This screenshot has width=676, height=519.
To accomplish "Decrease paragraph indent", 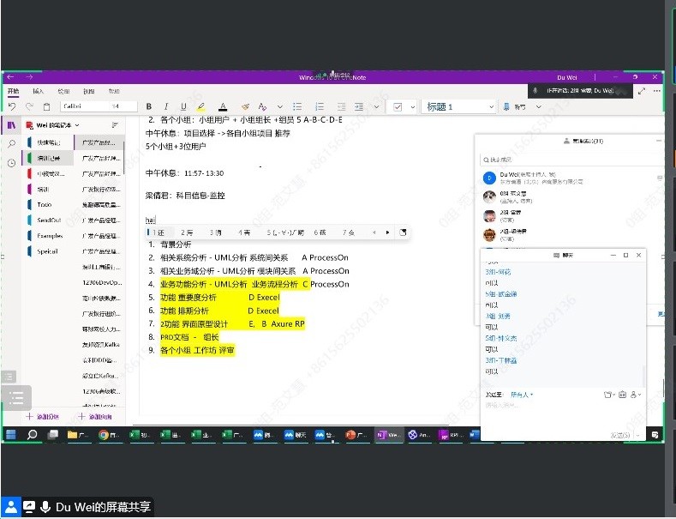I will [342, 106].
